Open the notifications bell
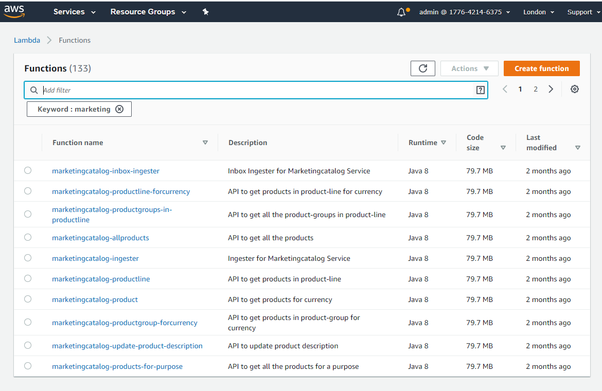Screen dimensions: 602x391 click(x=402, y=12)
